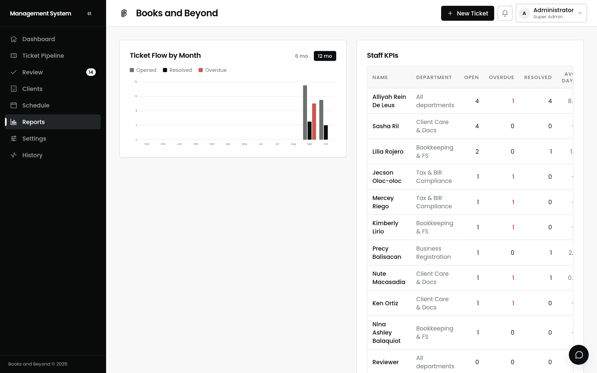Expand the Administrator account dropdown arrow

[x=580, y=13]
